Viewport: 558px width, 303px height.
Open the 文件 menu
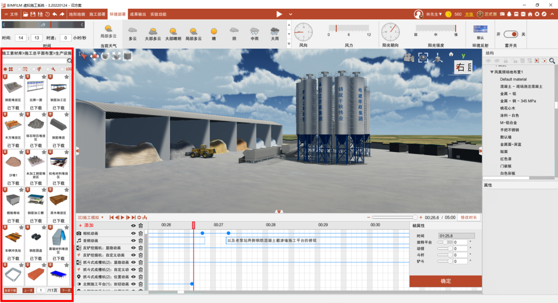click(11, 14)
